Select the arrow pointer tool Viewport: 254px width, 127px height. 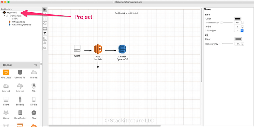click(x=45, y=10)
